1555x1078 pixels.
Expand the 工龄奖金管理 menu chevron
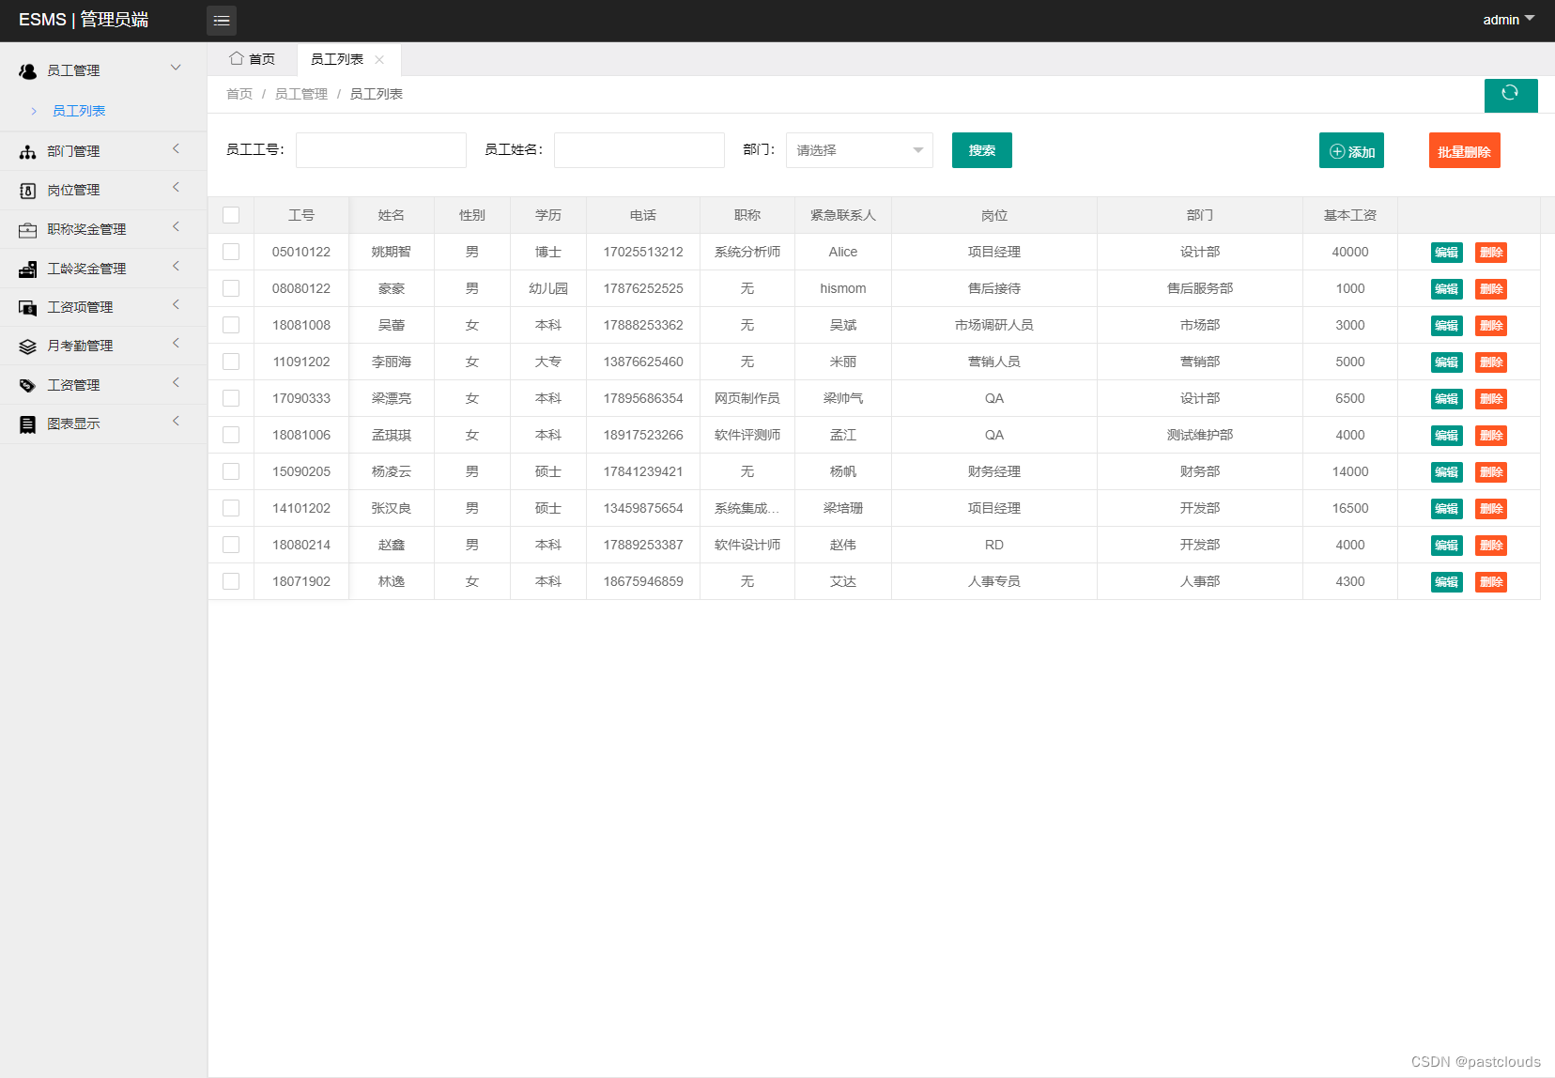point(176,267)
